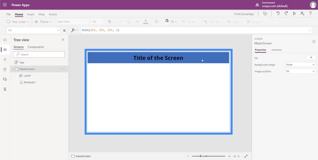This screenshot has width=318, height=160.
Task: Switch to the Screens tab
Action: tap(19, 47)
